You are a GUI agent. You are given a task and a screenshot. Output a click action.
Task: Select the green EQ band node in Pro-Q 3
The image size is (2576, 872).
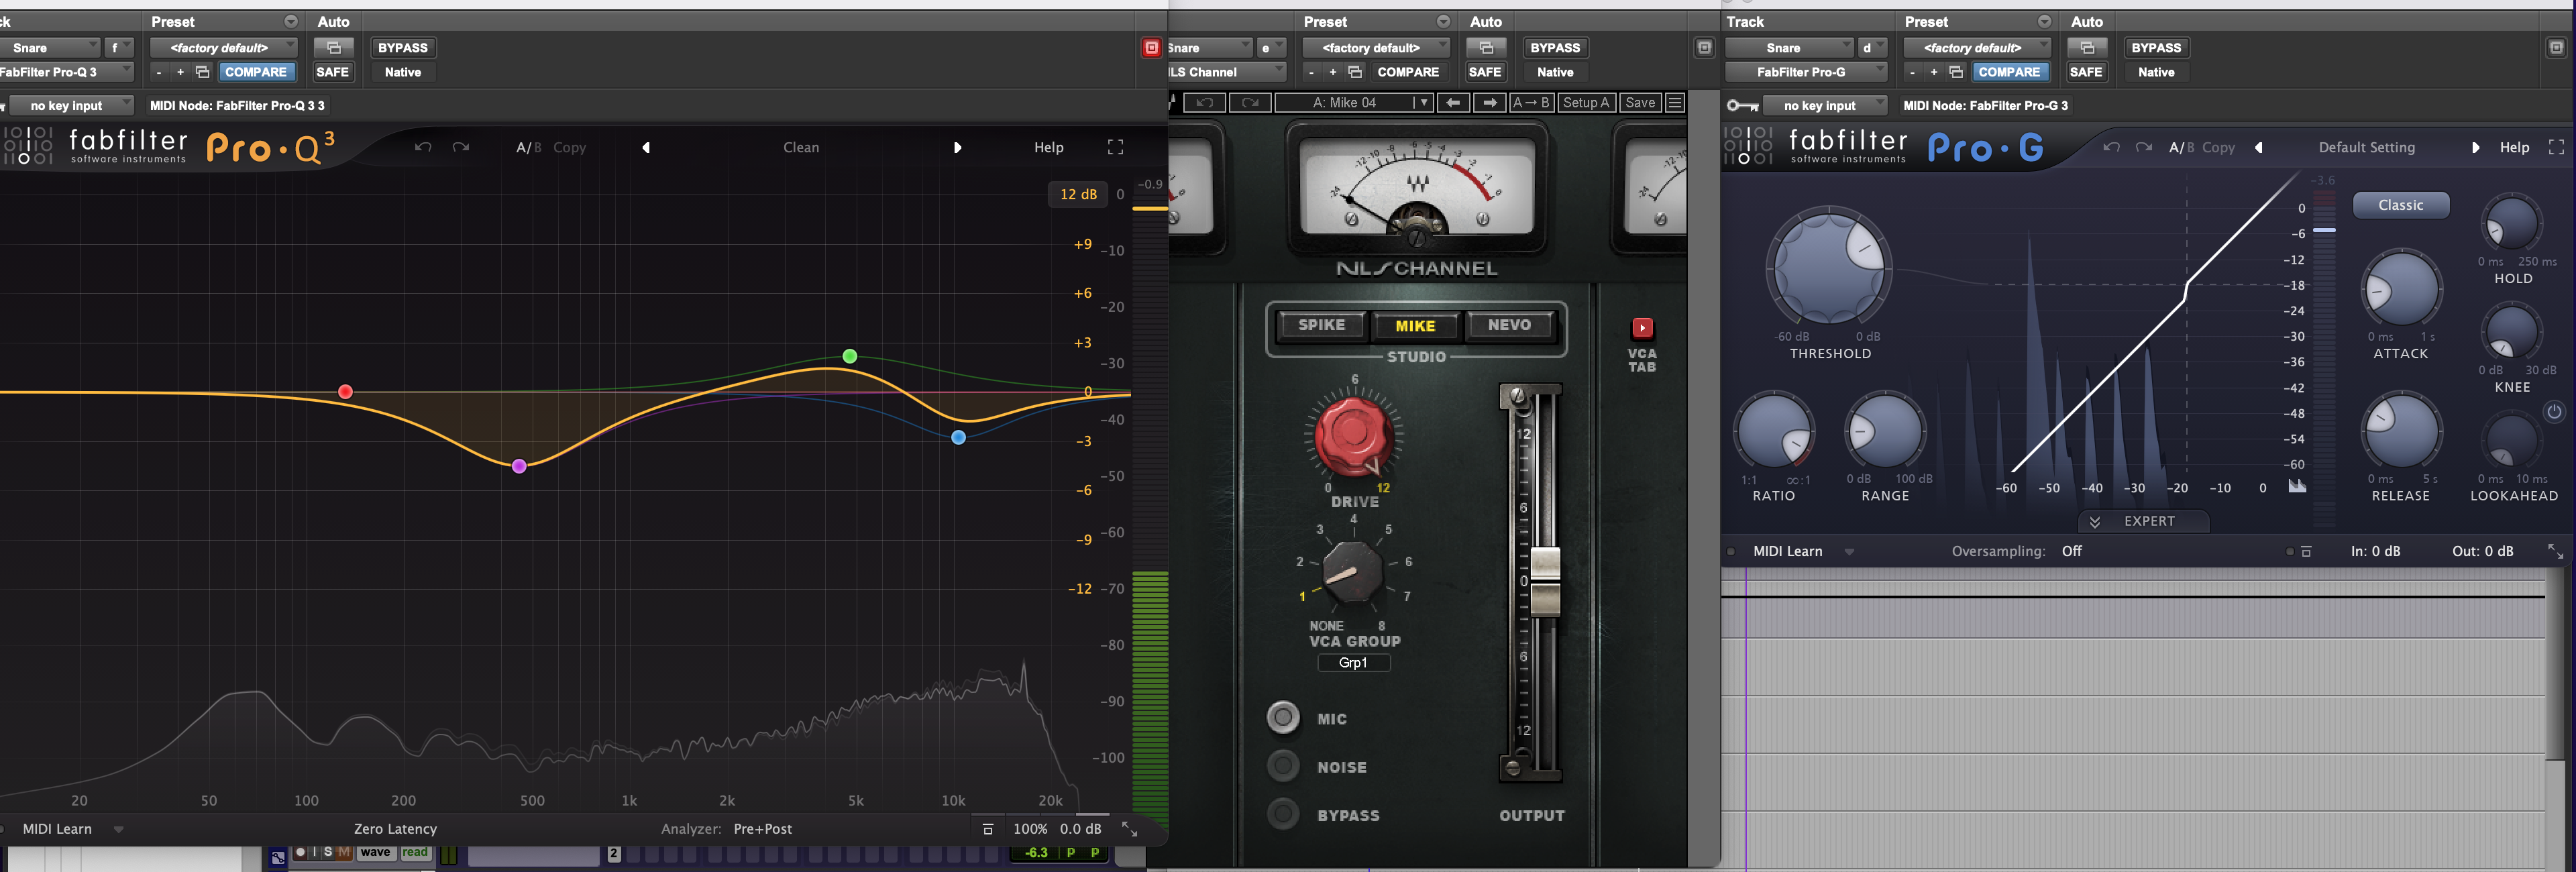coord(850,356)
